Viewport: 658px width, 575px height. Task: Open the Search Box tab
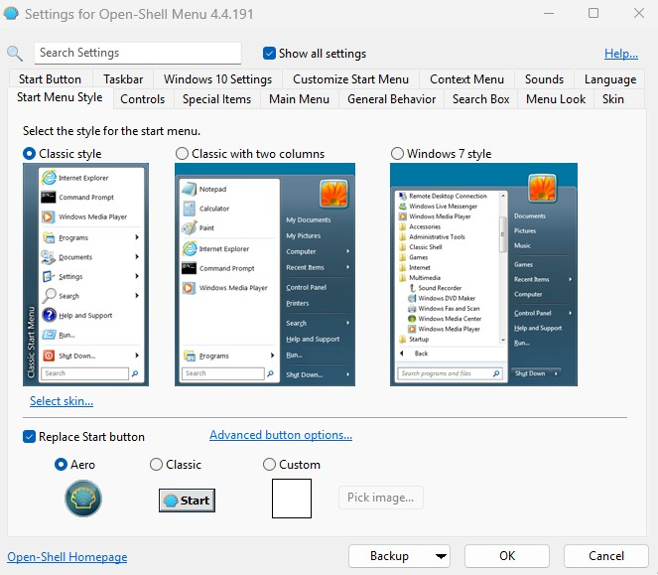click(481, 99)
